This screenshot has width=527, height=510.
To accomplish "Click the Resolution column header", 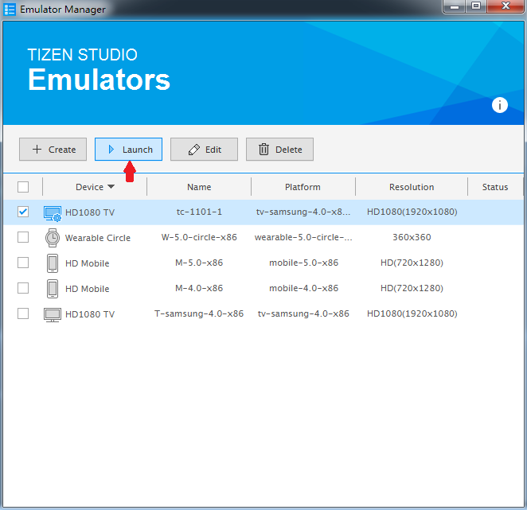I will tap(412, 187).
